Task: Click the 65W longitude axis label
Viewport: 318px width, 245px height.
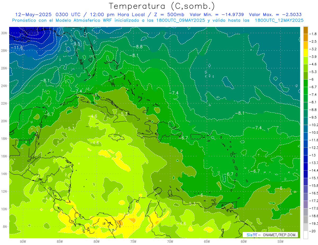Action: (207, 242)
